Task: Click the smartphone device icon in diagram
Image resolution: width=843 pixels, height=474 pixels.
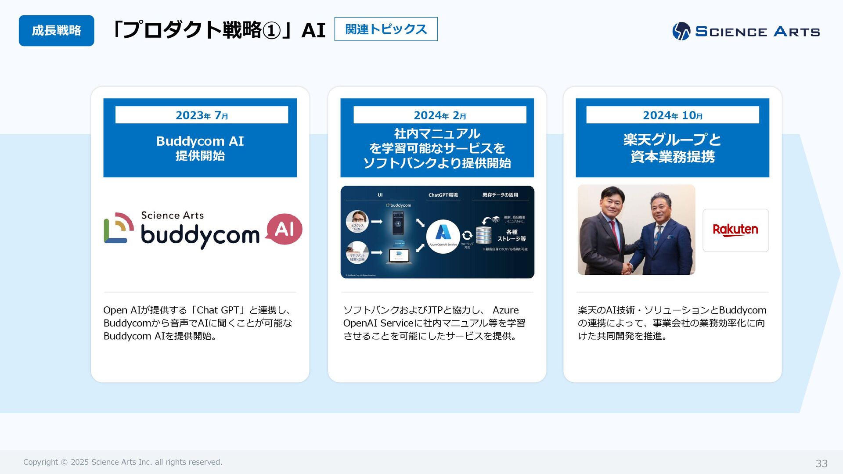Action: coord(398,222)
